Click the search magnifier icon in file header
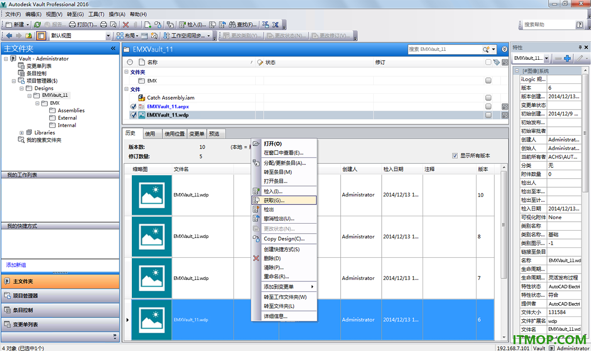 coord(486,49)
